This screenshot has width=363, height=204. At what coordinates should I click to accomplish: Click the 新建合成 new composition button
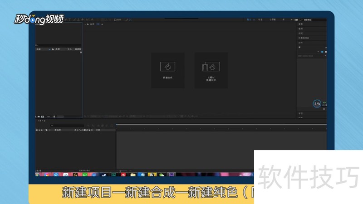tap(167, 70)
